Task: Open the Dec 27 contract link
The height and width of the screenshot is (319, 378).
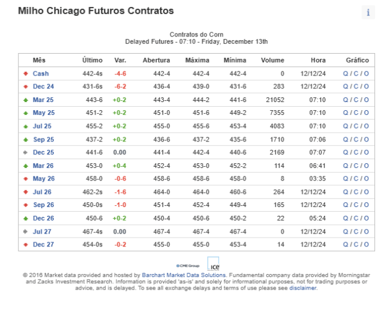Action: 43,245
